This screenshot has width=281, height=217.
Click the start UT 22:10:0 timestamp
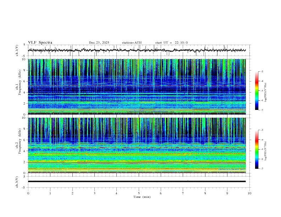tap(171, 43)
